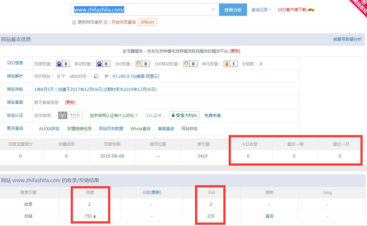This screenshot has height=226, width=367.
Task: Click the 360 mobile weight circle icon
Action: (187, 64)
